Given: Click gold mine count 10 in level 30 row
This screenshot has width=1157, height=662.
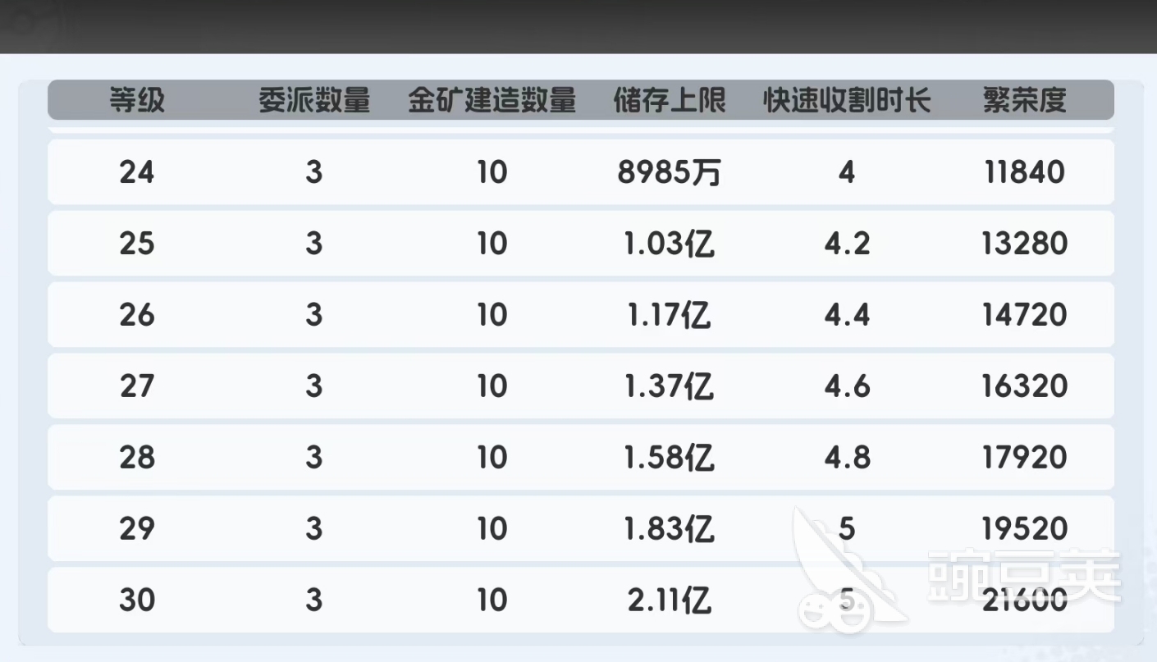Looking at the screenshot, I should [492, 600].
